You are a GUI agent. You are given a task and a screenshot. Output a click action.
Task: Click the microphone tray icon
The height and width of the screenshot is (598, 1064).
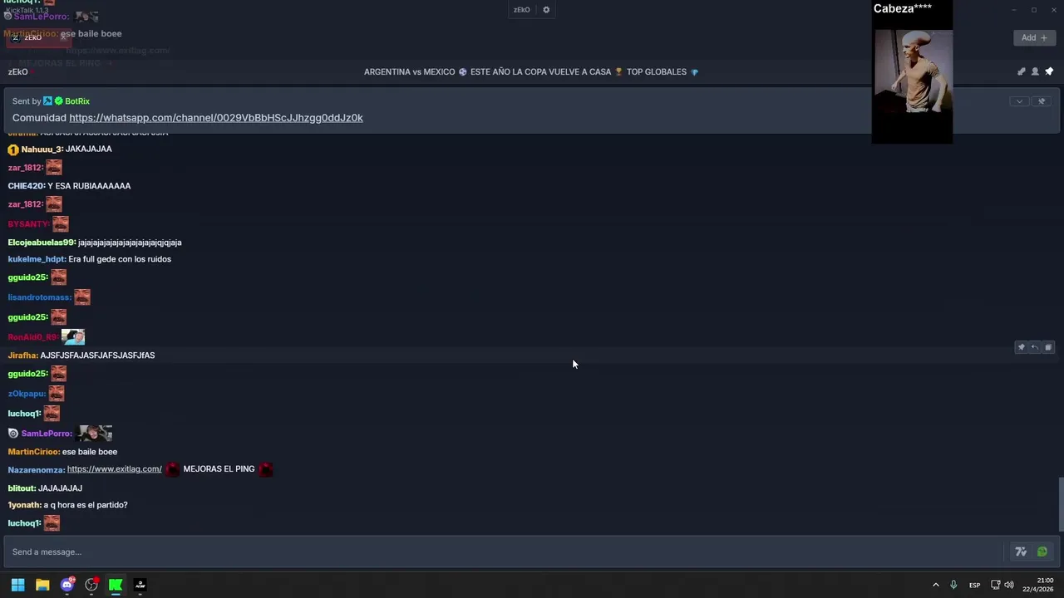pyautogui.click(x=953, y=585)
